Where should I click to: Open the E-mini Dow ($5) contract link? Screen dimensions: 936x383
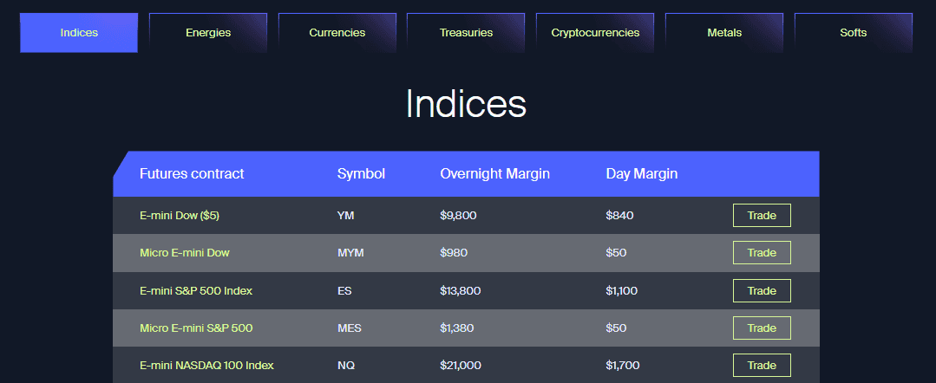[180, 216]
